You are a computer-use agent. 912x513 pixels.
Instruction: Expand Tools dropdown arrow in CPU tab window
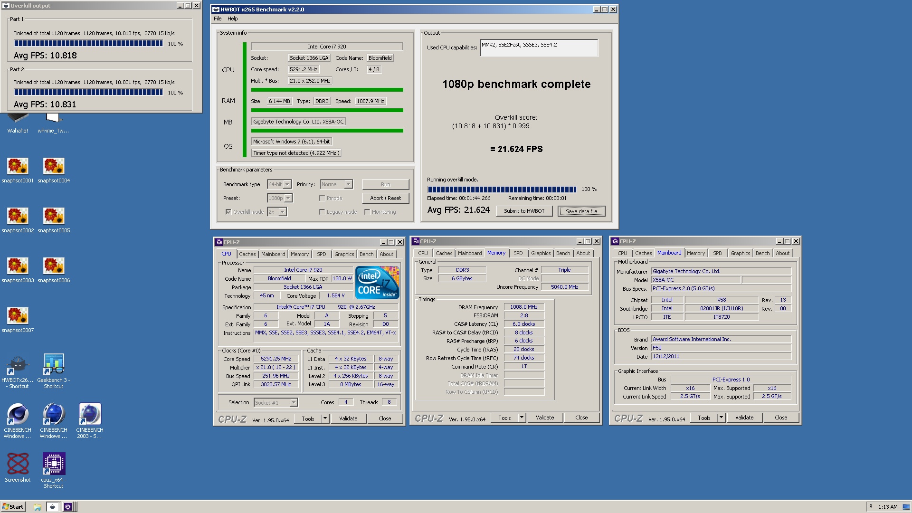[325, 418]
